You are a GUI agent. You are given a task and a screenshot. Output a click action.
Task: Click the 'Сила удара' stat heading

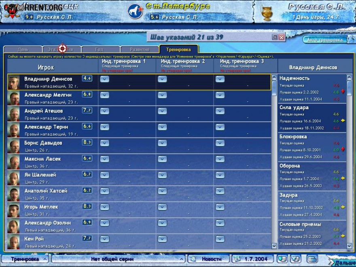coord(294,107)
